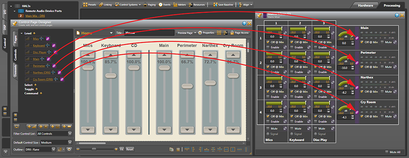Viewport: 409px width, 158px height.
Task: Add a new Command control with plus
Action: 41,93
